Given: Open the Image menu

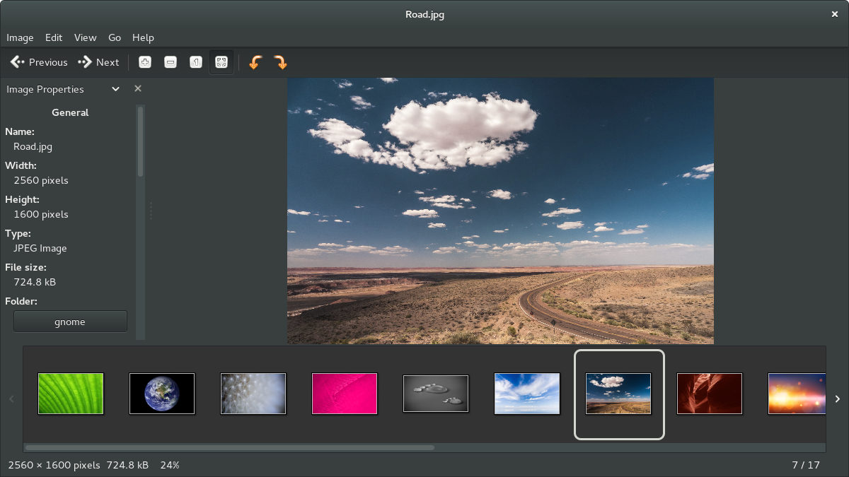Looking at the screenshot, I should click(x=20, y=37).
